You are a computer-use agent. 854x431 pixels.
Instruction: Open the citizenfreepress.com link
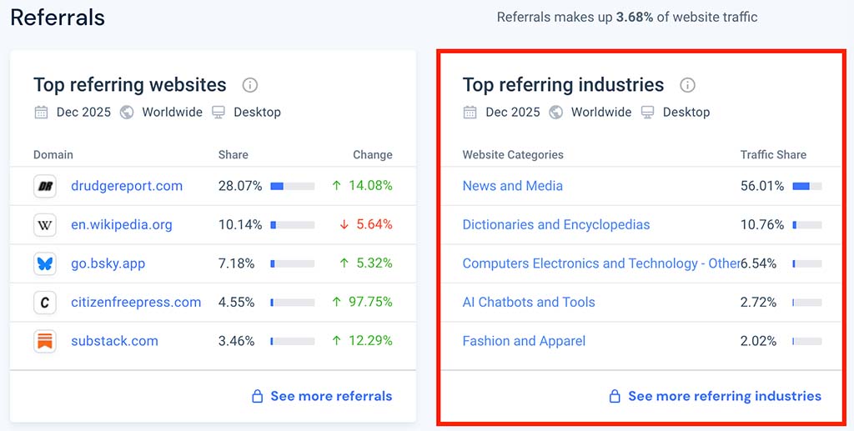tap(136, 303)
